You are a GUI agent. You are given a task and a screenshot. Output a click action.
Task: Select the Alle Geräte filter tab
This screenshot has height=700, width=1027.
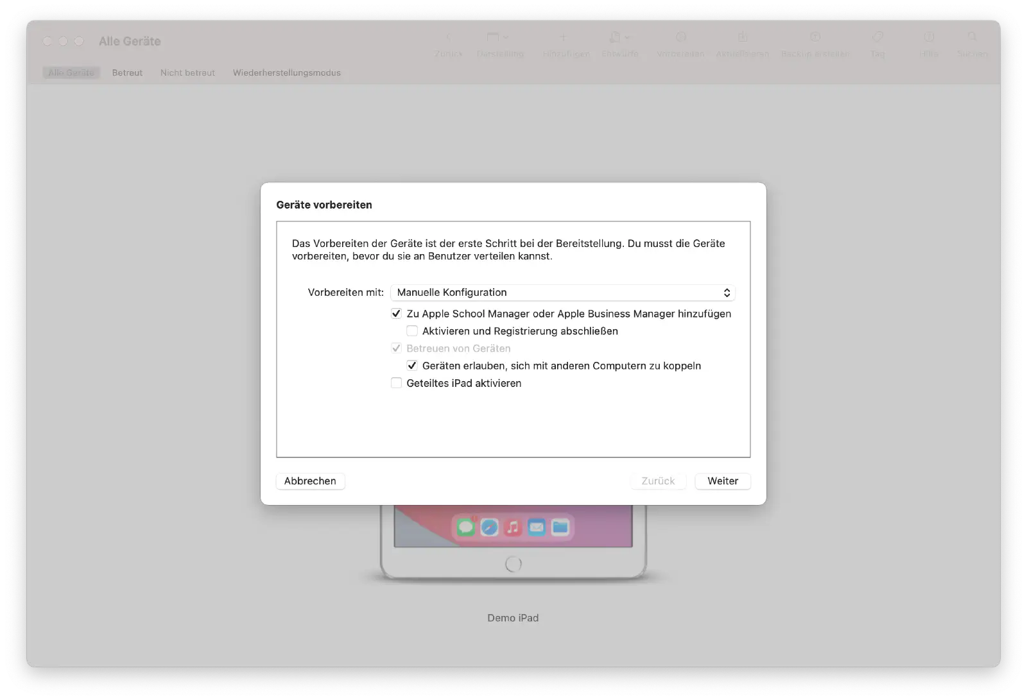pos(71,73)
